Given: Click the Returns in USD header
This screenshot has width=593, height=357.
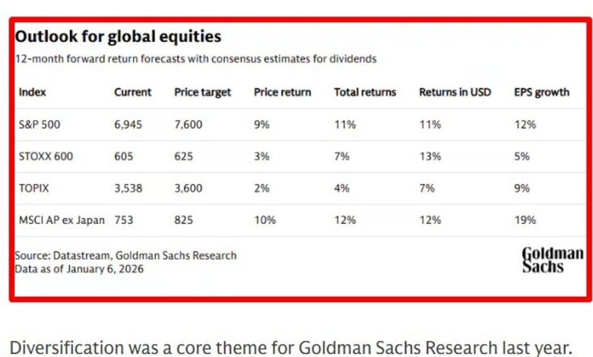Looking at the screenshot, I should 455,92.
